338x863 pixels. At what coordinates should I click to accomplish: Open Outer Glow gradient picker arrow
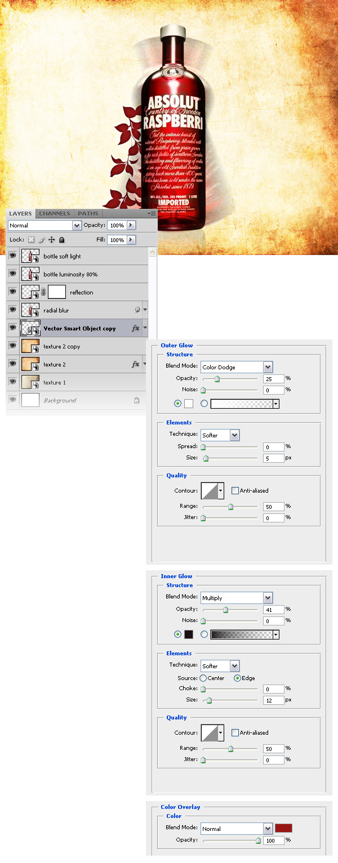coord(276,404)
